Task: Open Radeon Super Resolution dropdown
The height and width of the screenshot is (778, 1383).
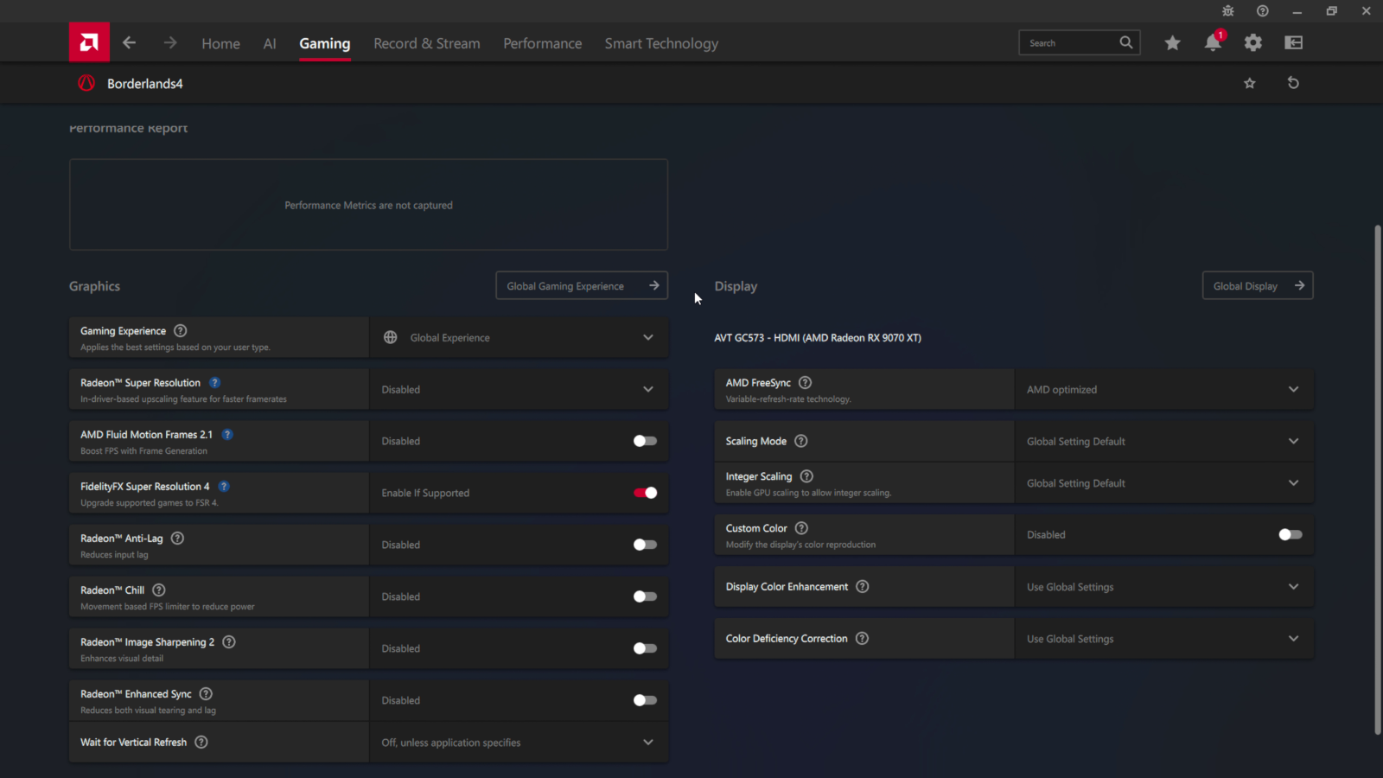Action: (x=519, y=389)
